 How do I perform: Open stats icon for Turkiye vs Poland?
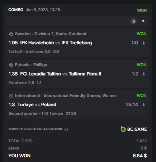click(143, 105)
